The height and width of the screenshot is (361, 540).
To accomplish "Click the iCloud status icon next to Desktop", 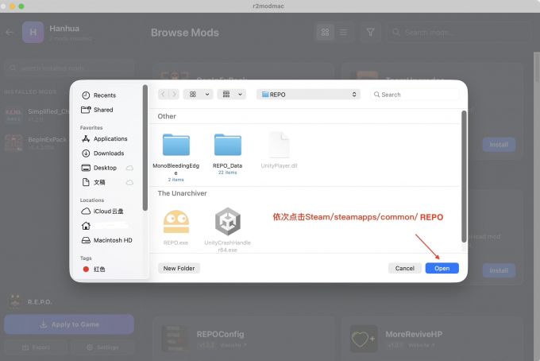I will (x=129, y=168).
